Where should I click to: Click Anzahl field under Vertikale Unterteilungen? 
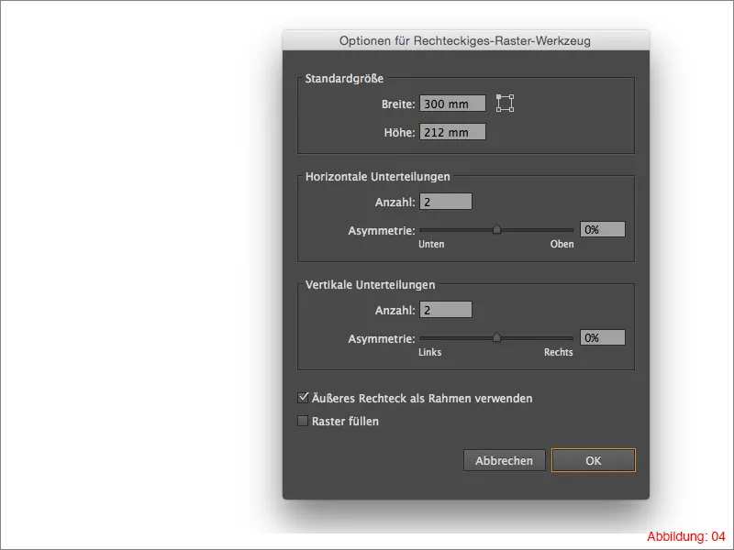click(446, 310)
